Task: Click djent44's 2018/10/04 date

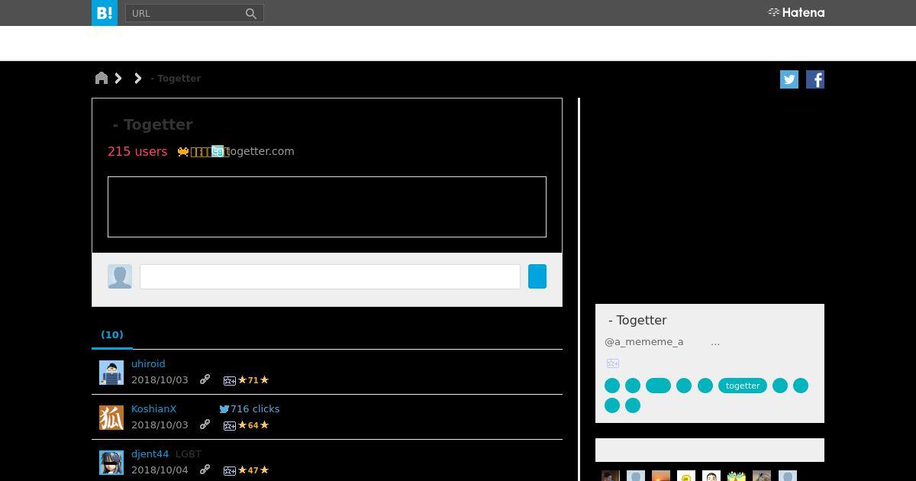Action: click(x=160, y=470)
